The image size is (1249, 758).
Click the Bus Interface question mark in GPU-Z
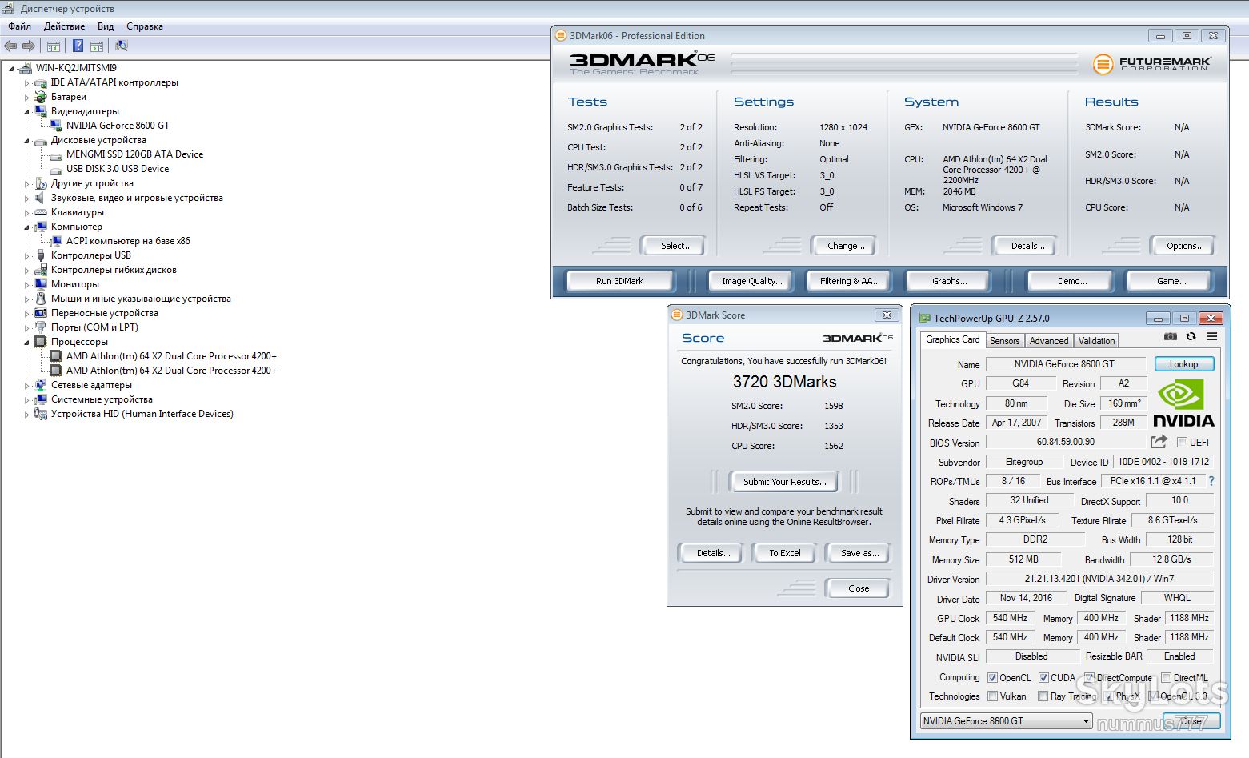(1211, 481)
